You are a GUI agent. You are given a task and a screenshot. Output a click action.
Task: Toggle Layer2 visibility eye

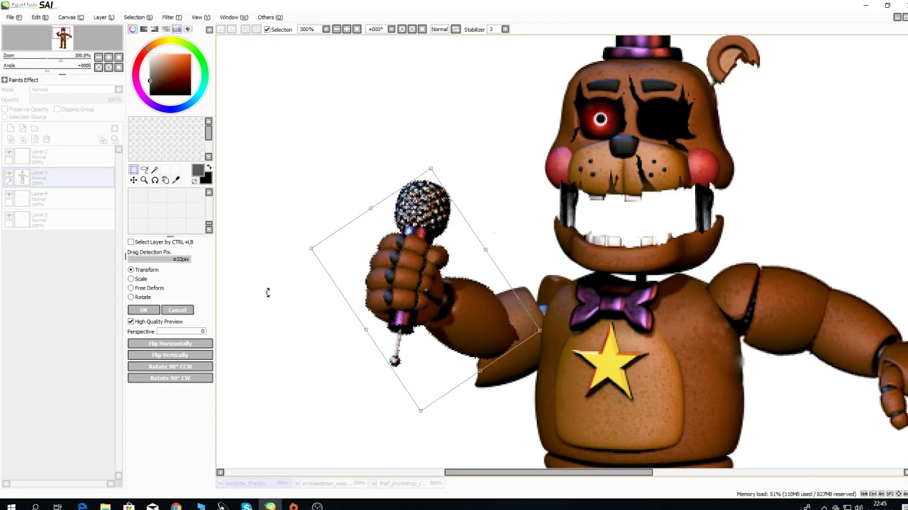click(x=9, y=152)
